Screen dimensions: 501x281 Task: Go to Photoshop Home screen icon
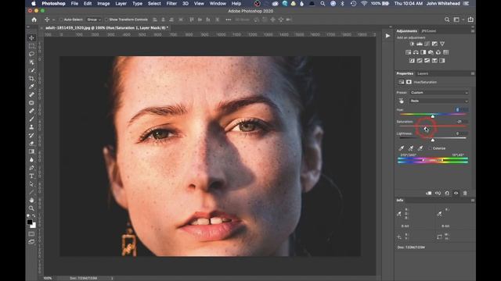pyautogui.click(x=34, y=20)
